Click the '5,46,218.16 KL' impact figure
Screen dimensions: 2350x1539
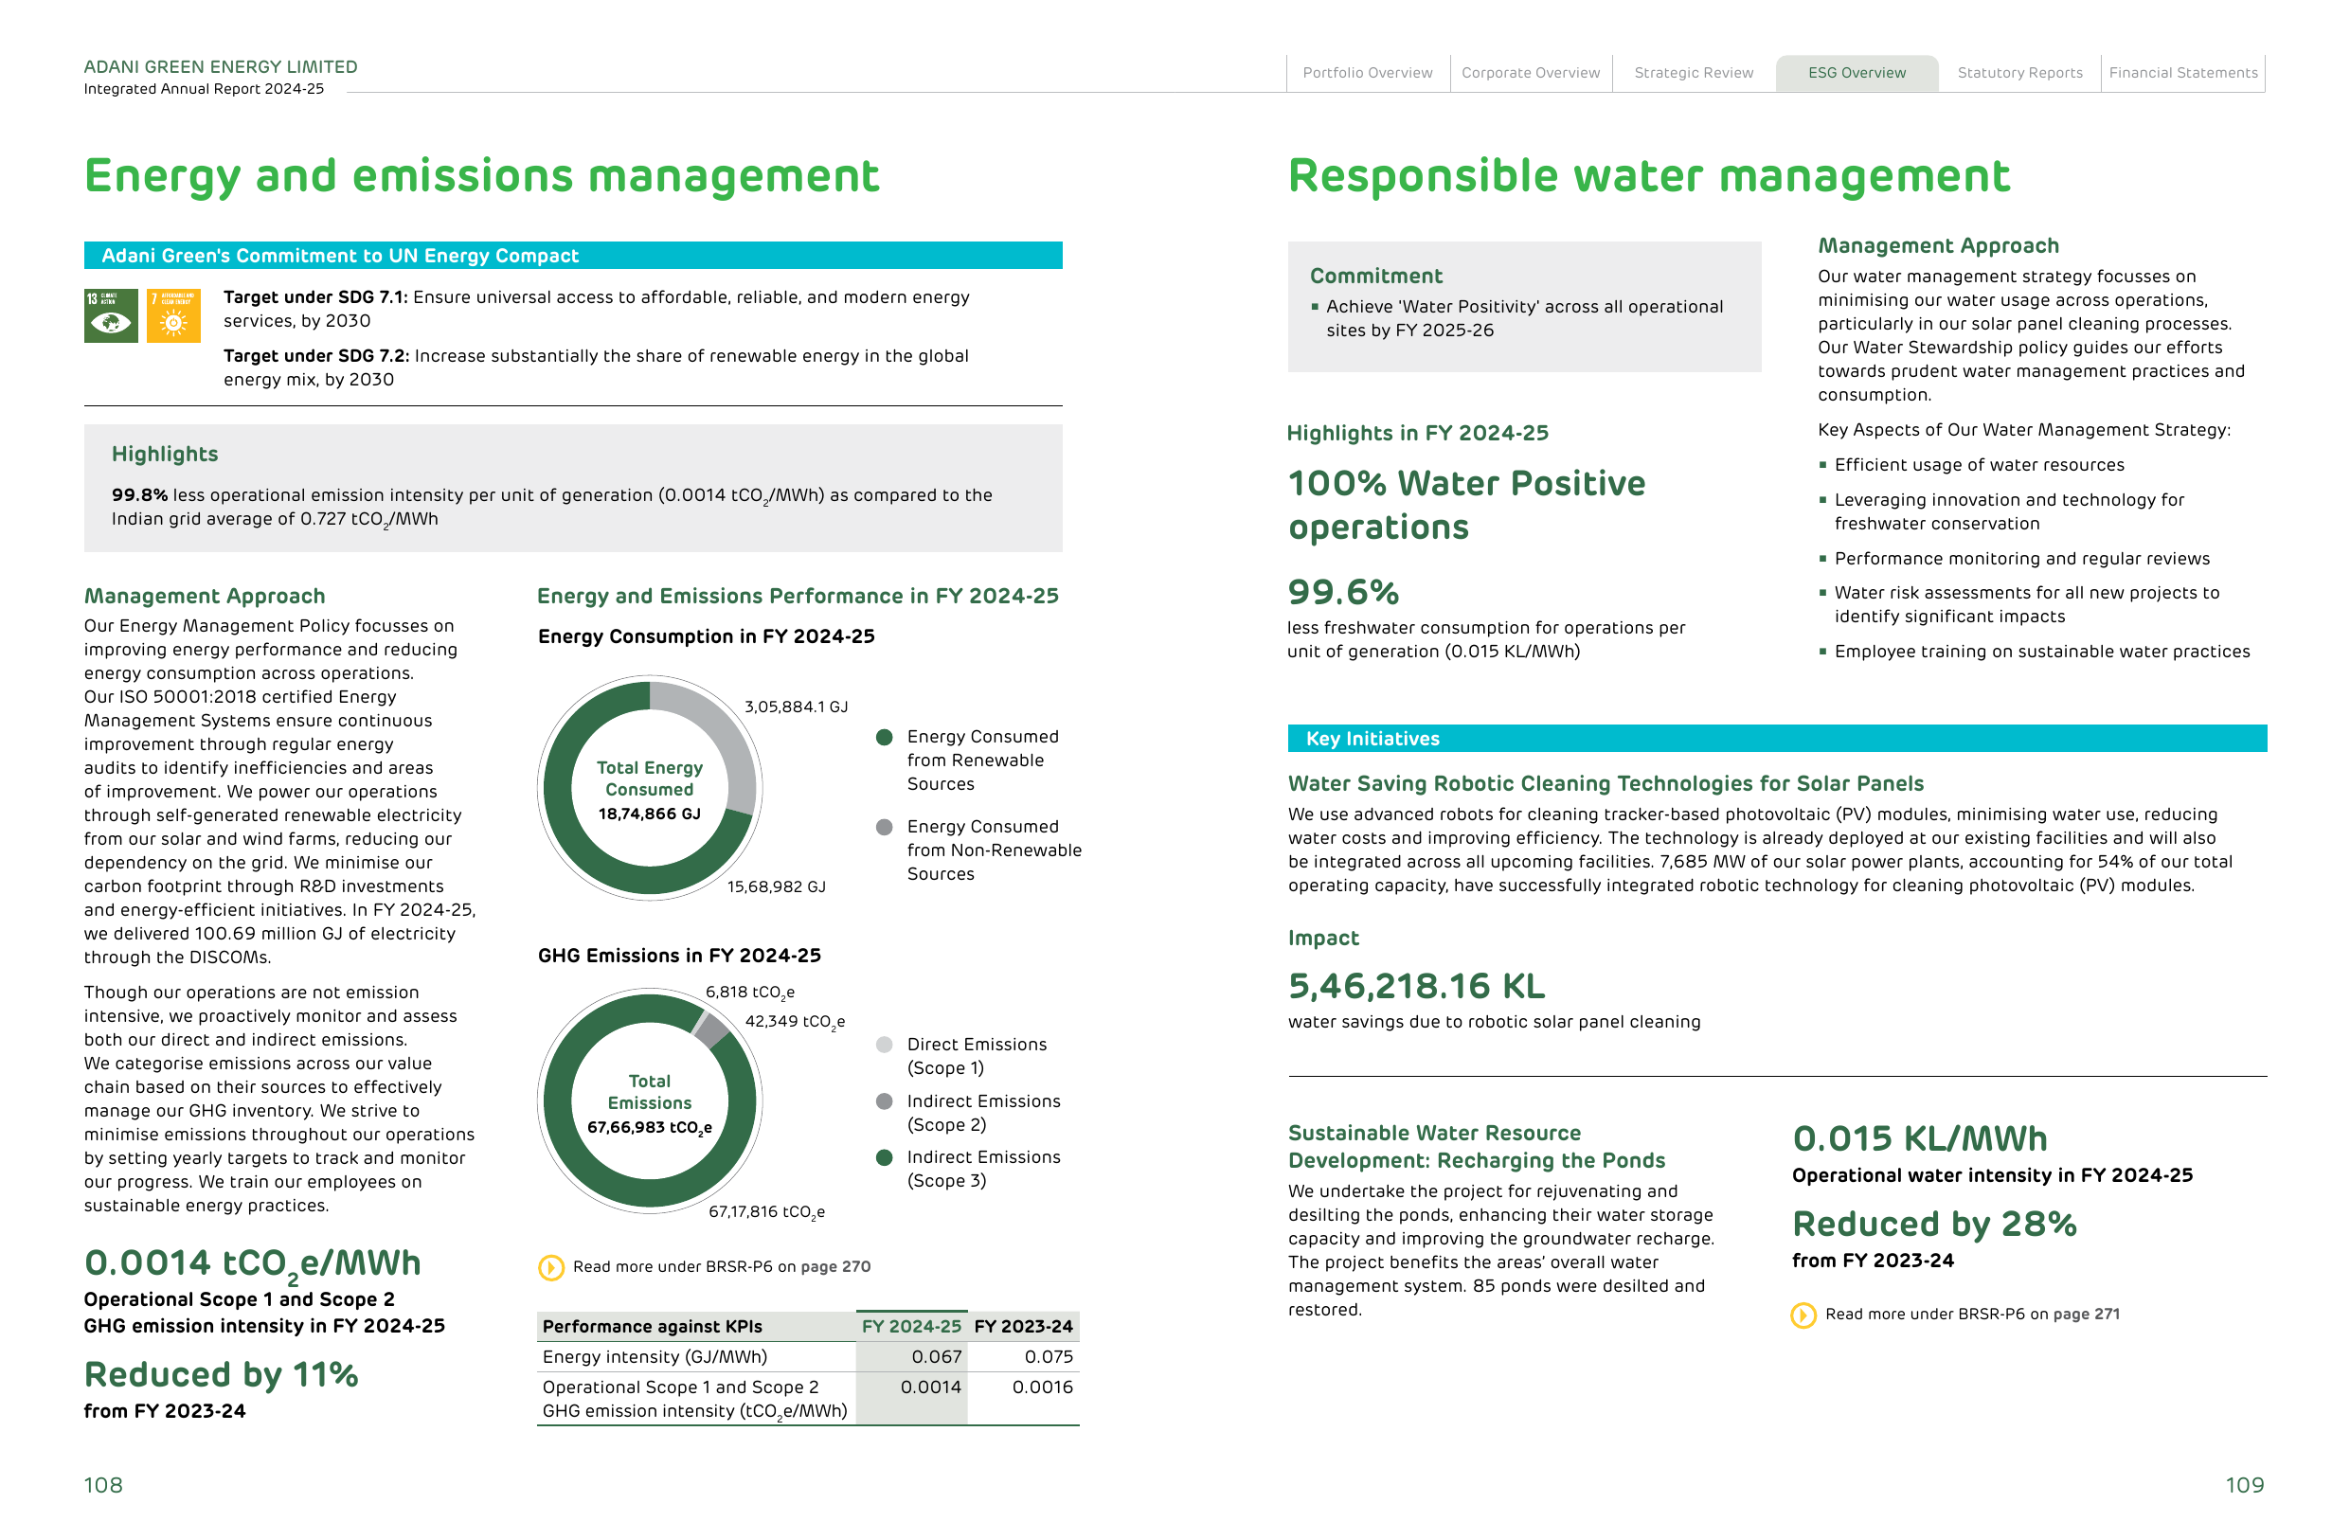pyautogui.click(x=1417, y=986)
